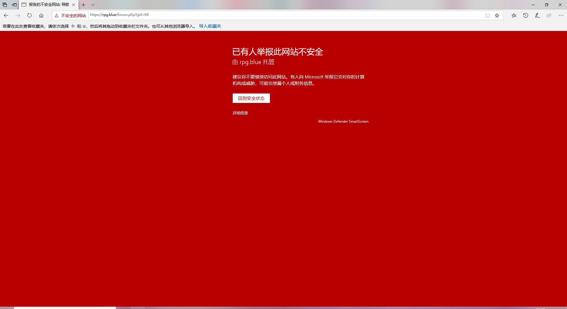Screen dimensions: 567x309
Task: Restore down the browser window
Action: pyautogui.click(x=547, y=5)
